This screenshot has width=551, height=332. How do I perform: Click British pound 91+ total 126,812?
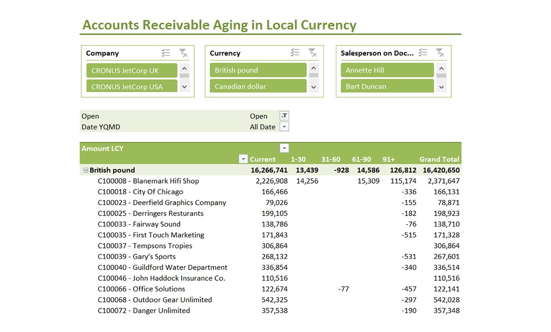coord(403,170)
